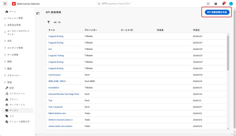Open 設定 menu item
Image resolution: width=236 pixels, height=136 pixels.
click(x=12, y=88)
